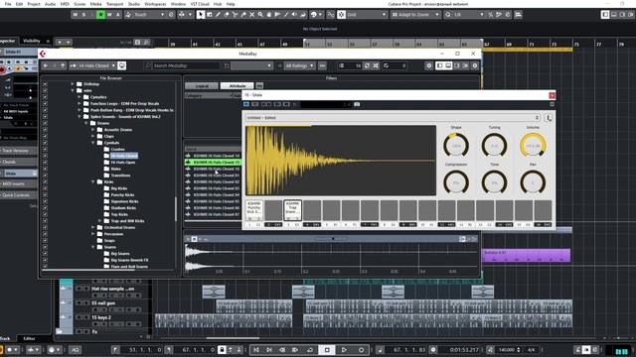Select first Sitala pad with Punchy Kick
The width and height of the screenshot is (636, 357).
pyautogui.click(x=254, y=210)
